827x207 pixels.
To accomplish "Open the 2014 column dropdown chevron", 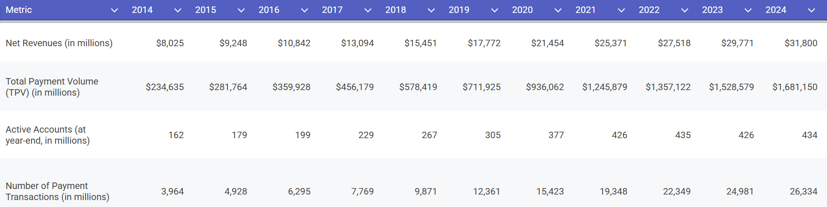I will coord(178,10).
